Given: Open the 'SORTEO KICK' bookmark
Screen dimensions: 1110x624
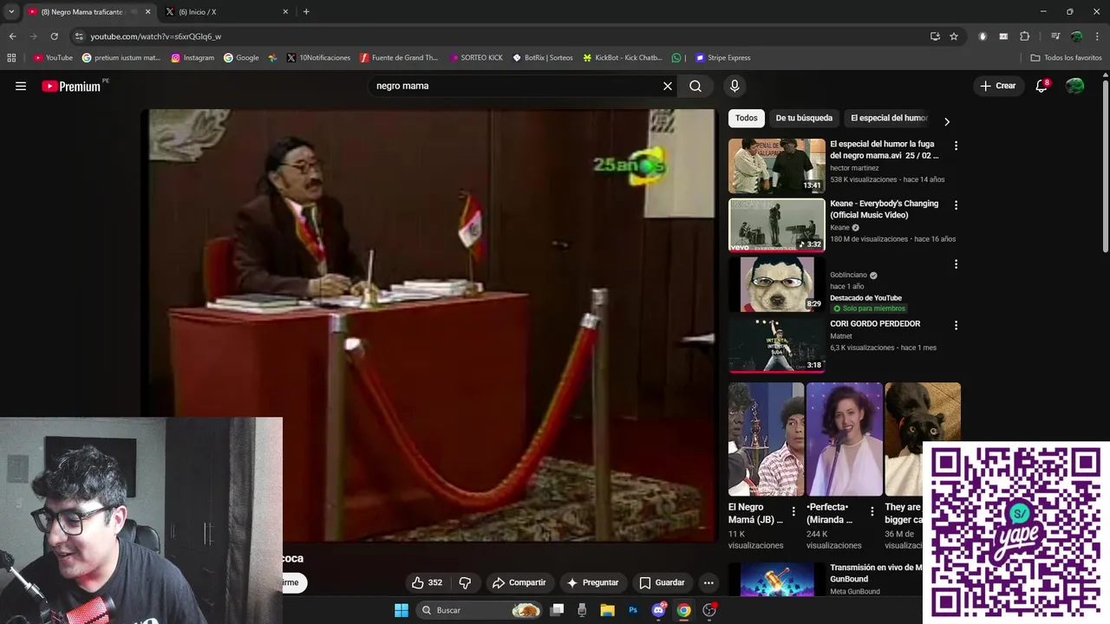Looking at the screenshot, I should point(476,58).
